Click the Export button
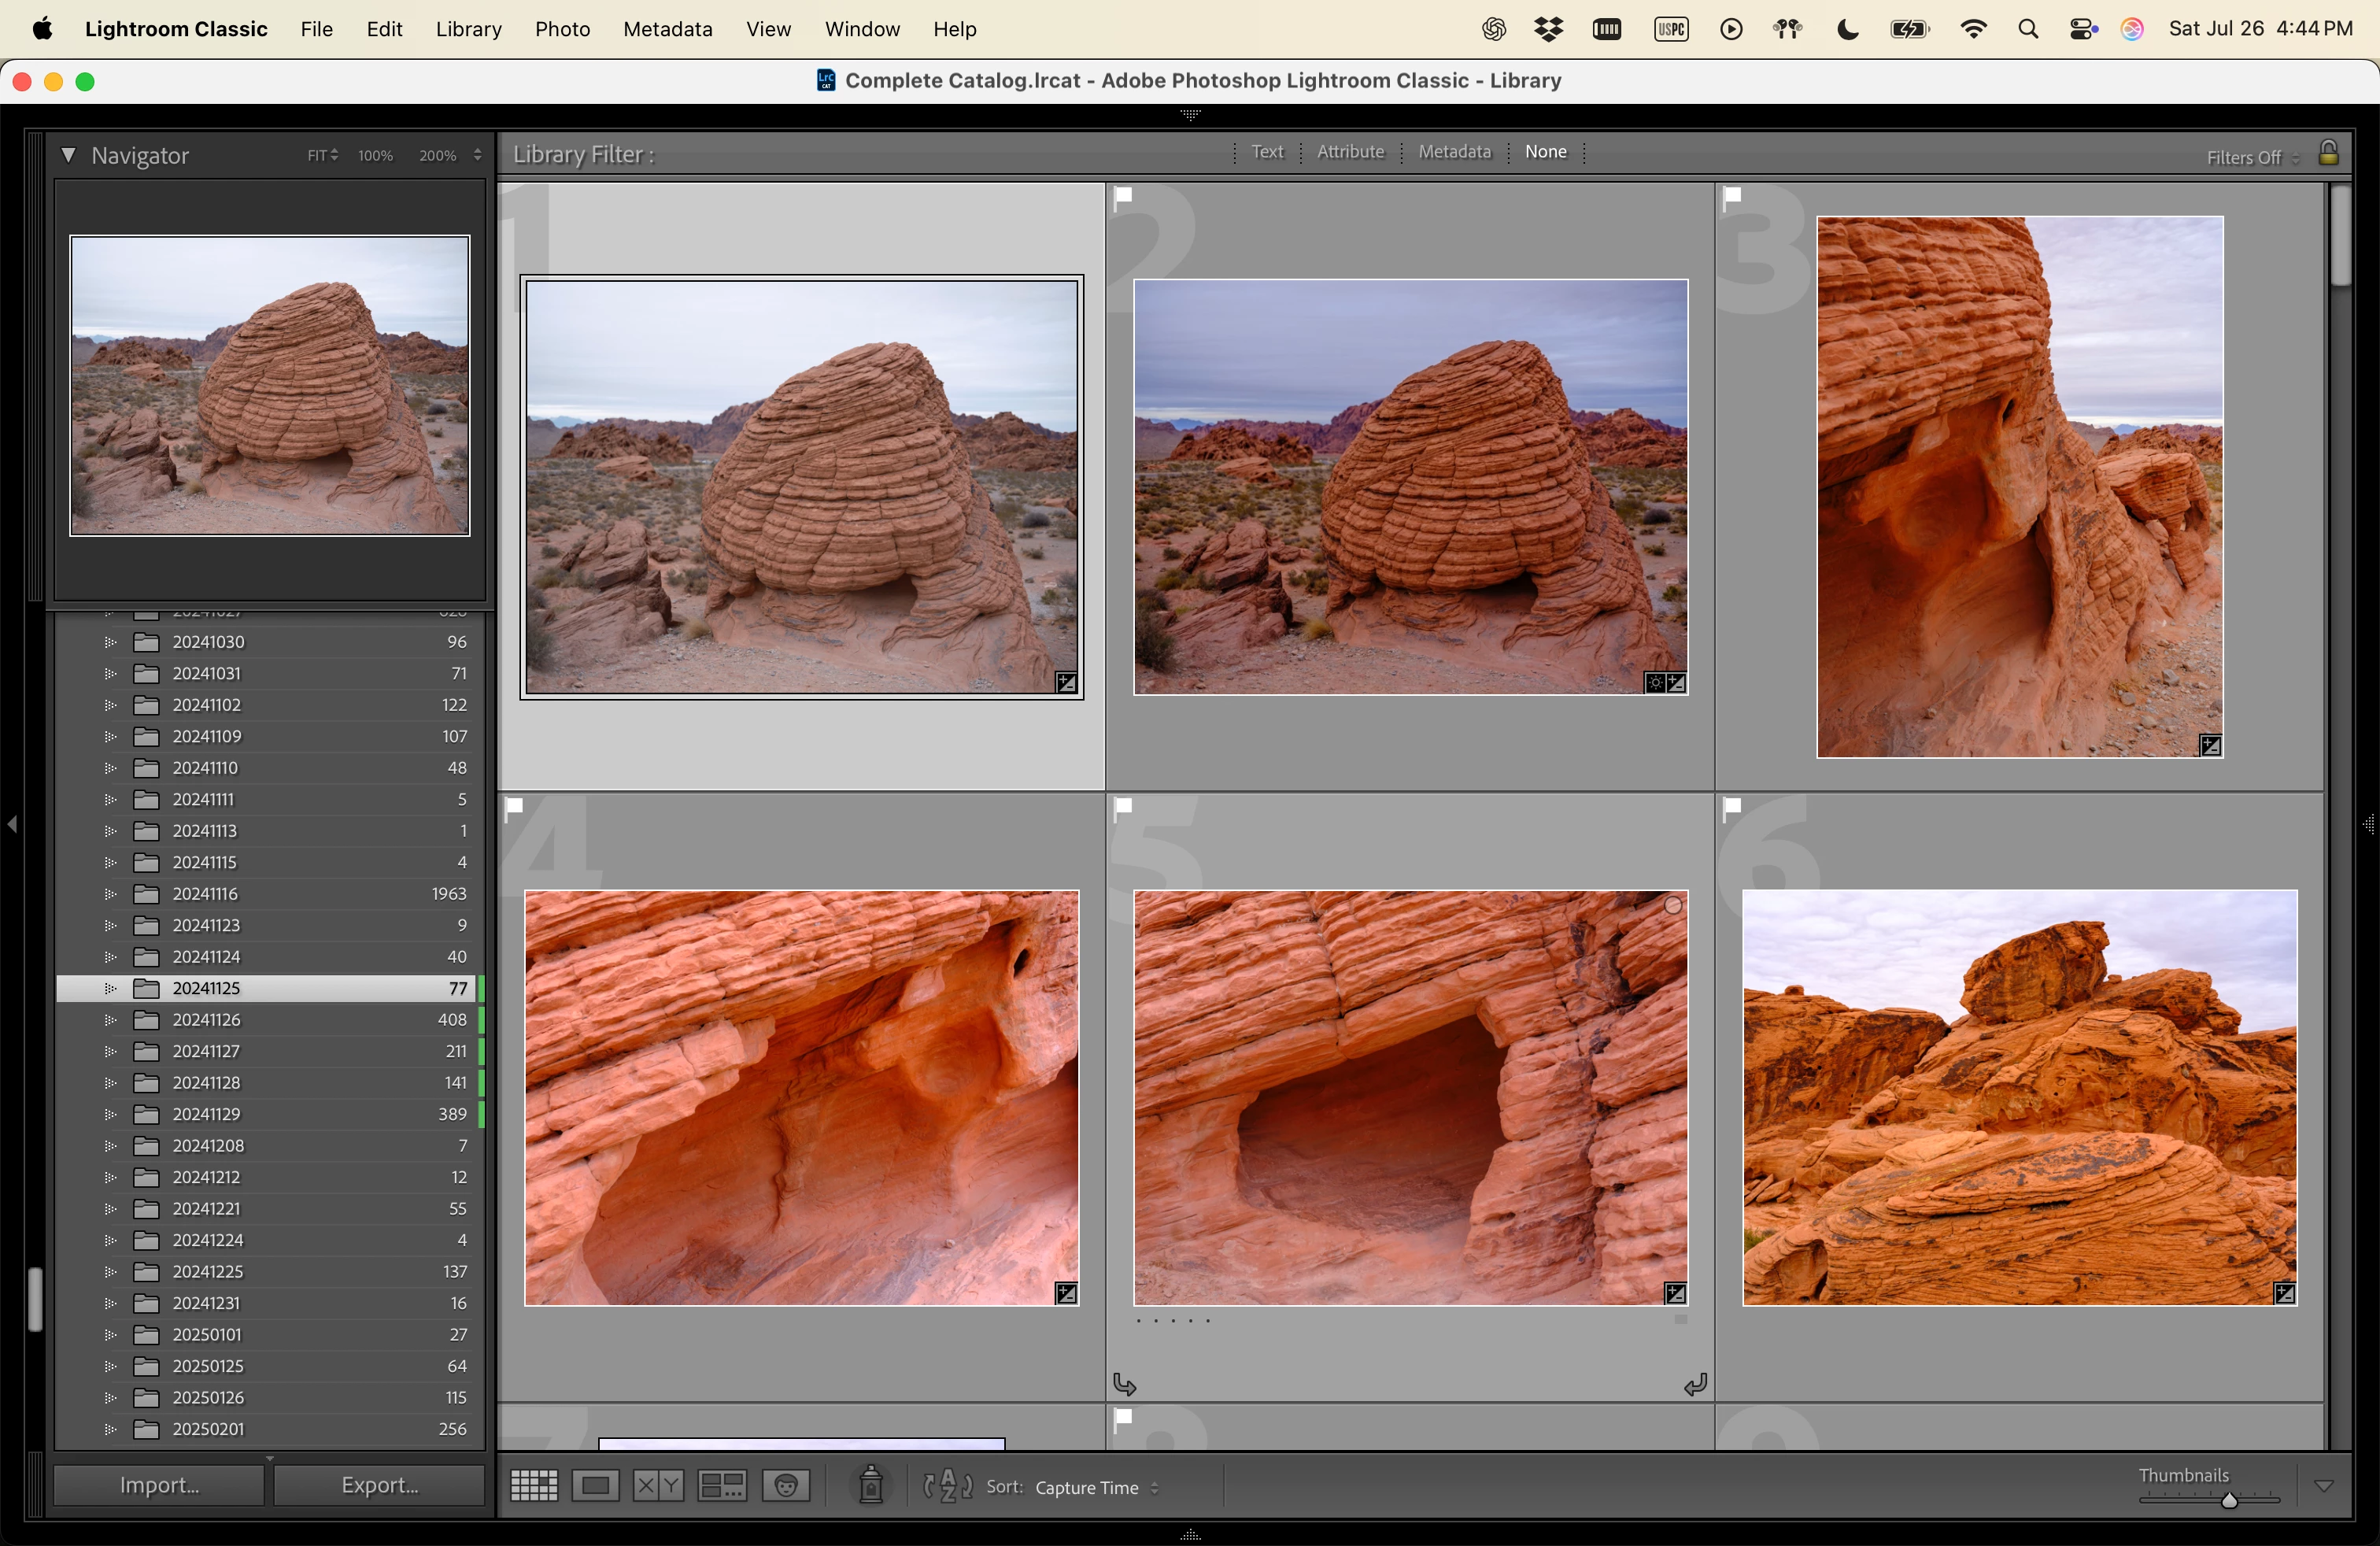 [x=379, y=1485]
